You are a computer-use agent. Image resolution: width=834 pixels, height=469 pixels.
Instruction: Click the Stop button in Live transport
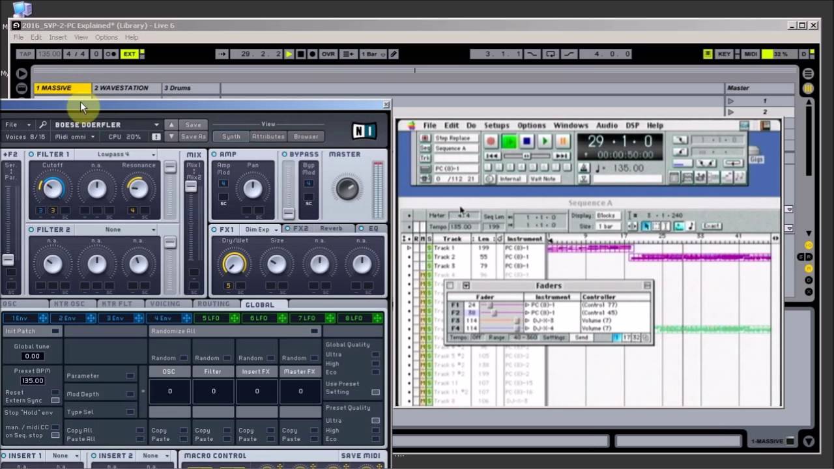300,54
